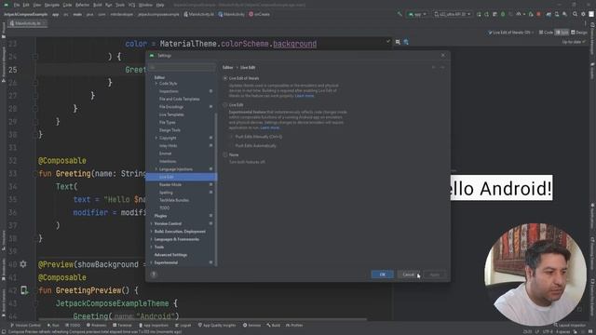Open the Search Everywhere magnifier icon
This screenshot has width=596, height=335.
click(575, 14)
